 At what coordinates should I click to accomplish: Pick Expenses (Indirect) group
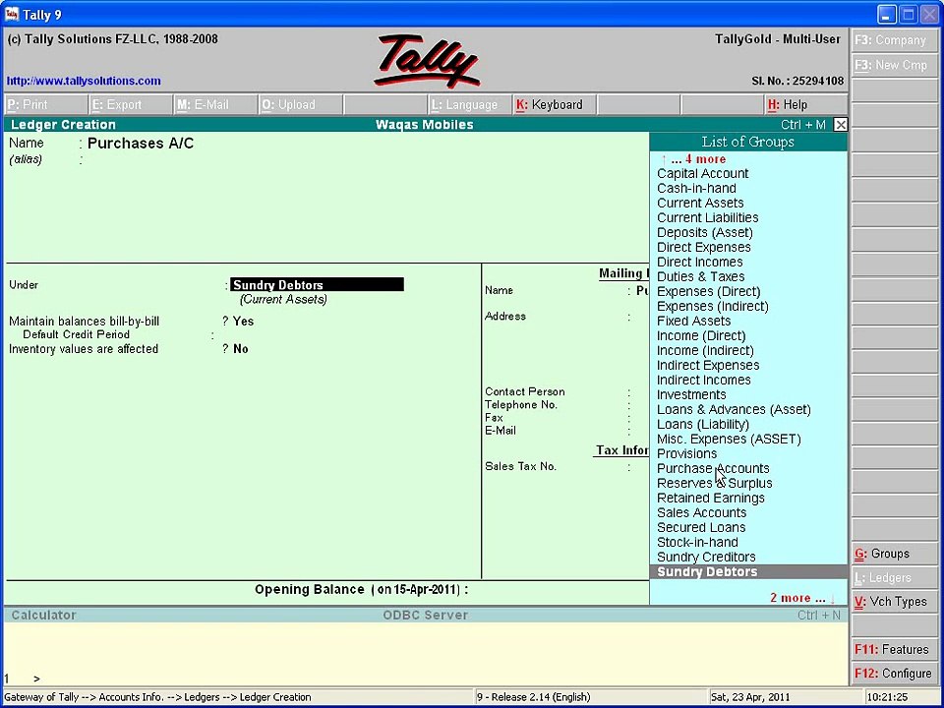point(713,306)
